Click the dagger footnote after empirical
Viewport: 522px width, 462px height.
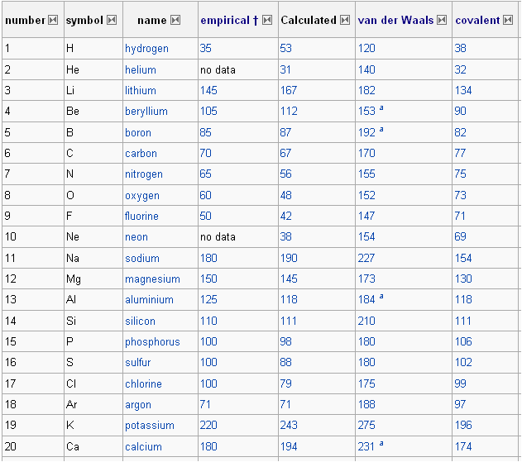point(254,20)
